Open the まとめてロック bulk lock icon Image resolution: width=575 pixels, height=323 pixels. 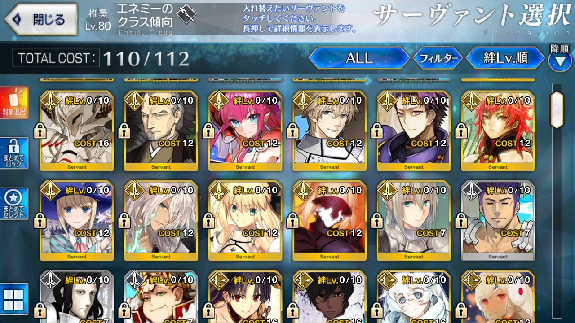coord(14,153)
